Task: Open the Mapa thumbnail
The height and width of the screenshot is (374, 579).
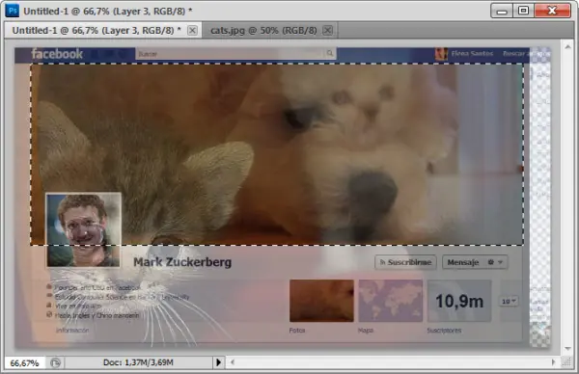Action: [x=390, y=301]
